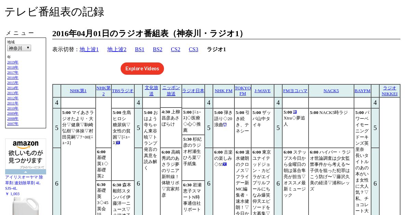This screenshot has height=215, width=410.
Task: Open the 2010年 archive link
Action: (13, 109)
